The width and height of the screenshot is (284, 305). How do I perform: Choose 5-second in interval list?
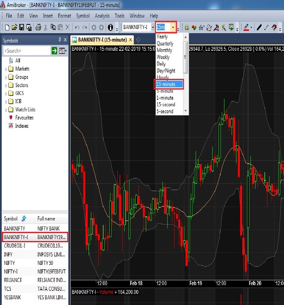169,111
